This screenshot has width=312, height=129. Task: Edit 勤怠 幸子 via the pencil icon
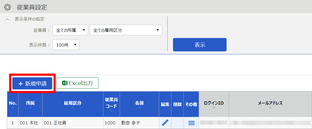tap(165, 123)
